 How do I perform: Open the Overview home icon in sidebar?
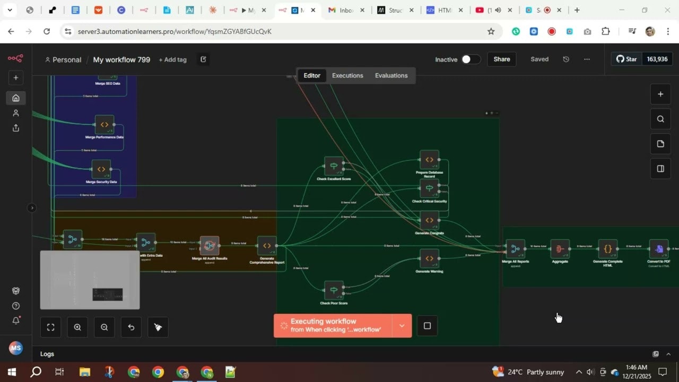pos(16,98)
